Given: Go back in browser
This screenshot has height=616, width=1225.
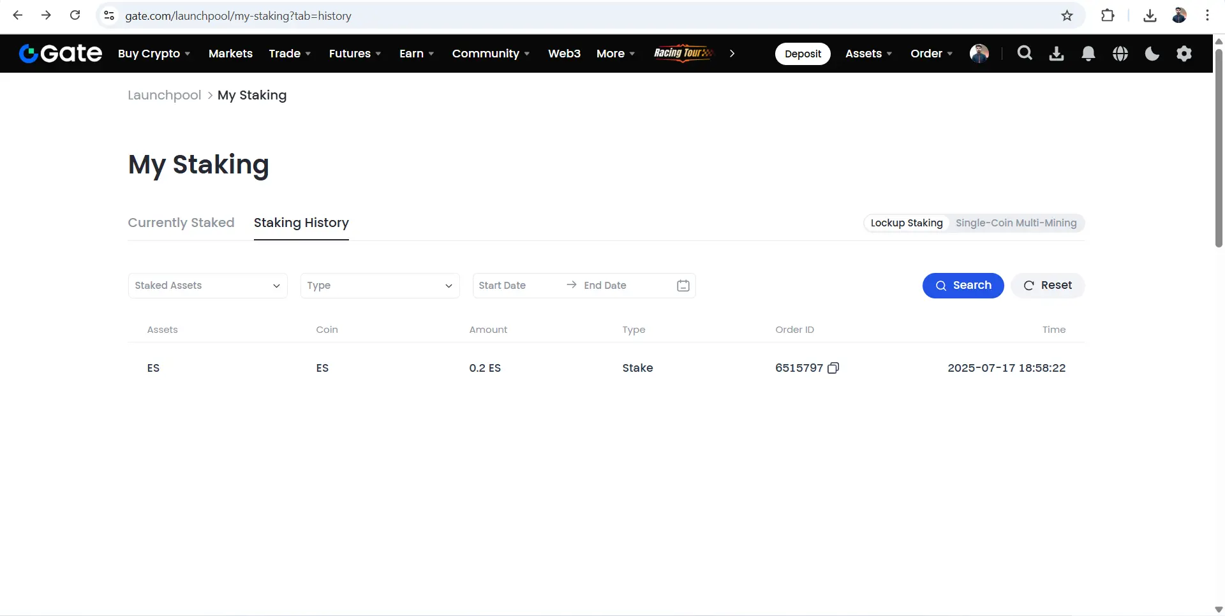Looking at the screenshot, I should click(18, 15).
